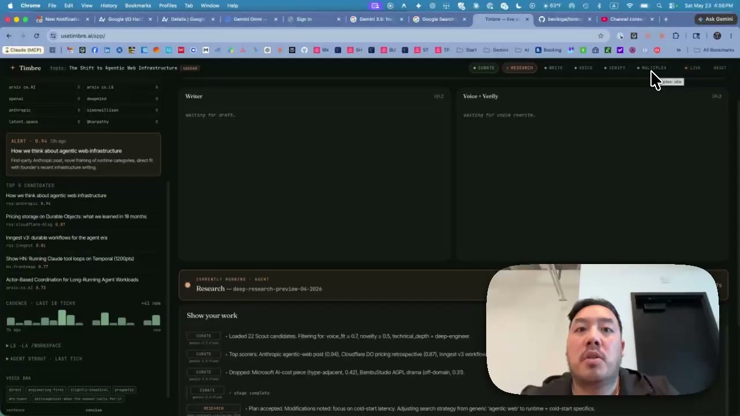
Task: Click the Timbre logo in the app header
Action: tap(25, 68)
